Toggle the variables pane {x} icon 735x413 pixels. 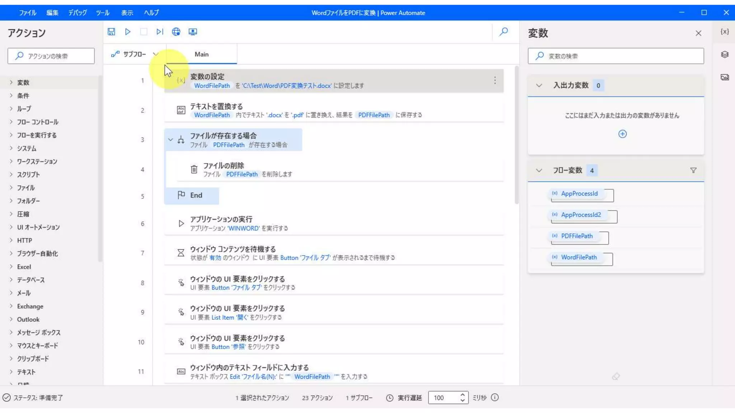tap(725, 32)
